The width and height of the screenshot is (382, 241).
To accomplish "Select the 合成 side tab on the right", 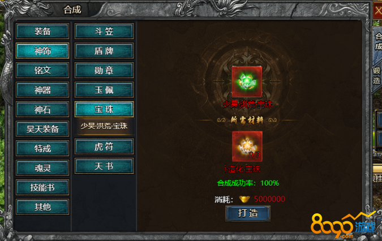I will (x=378, y=41).
